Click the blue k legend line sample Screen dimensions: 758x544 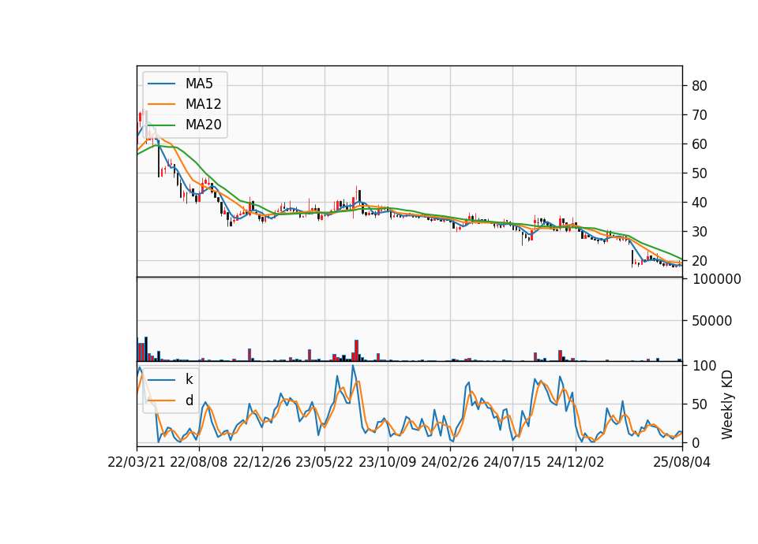161,379
